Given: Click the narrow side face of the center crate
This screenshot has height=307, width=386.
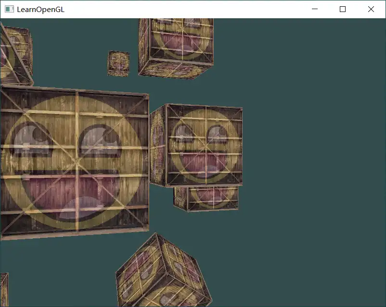Looking at the screenshot, I should [157, 147].
